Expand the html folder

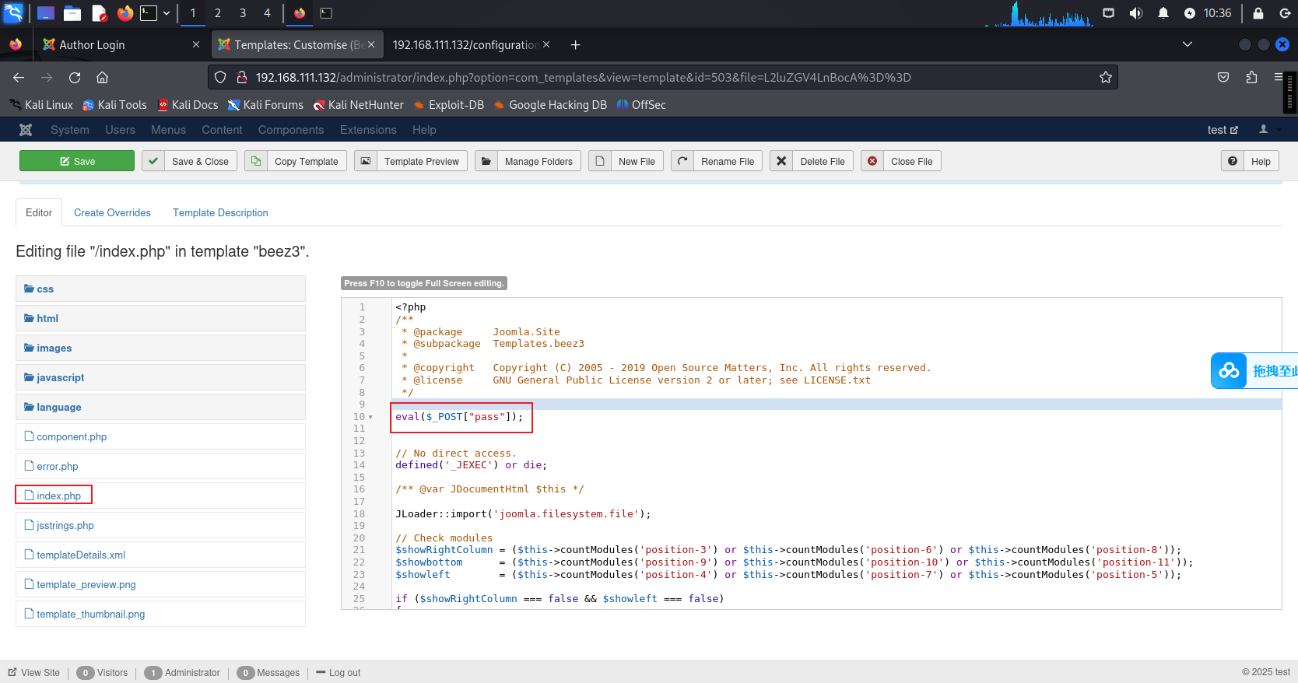tap(160, 318)
